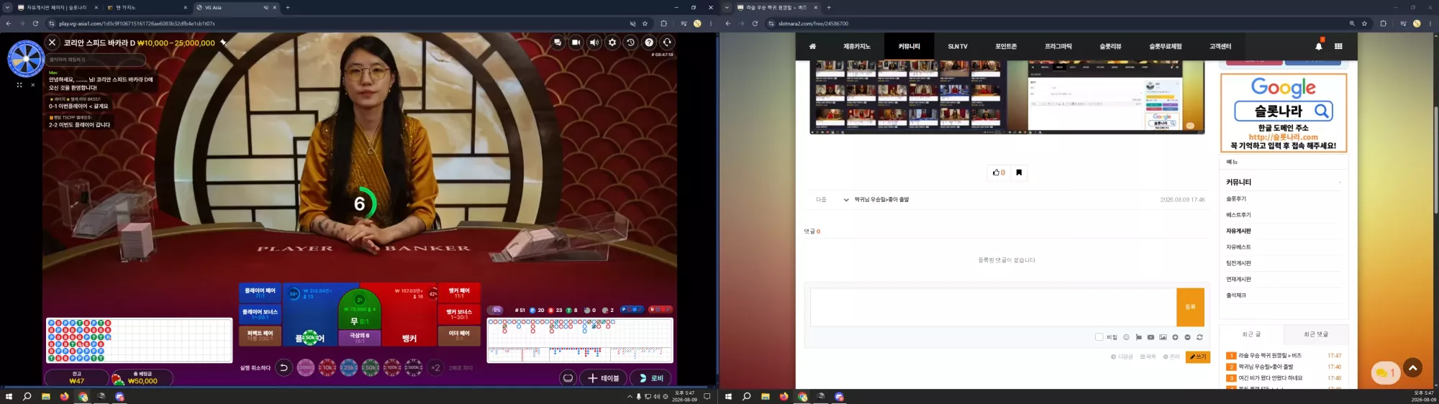The width and height of the screenshot is (1439, 404).
Task: Open the emoji picker in the comment toolbar
Action: point(1126,337)
